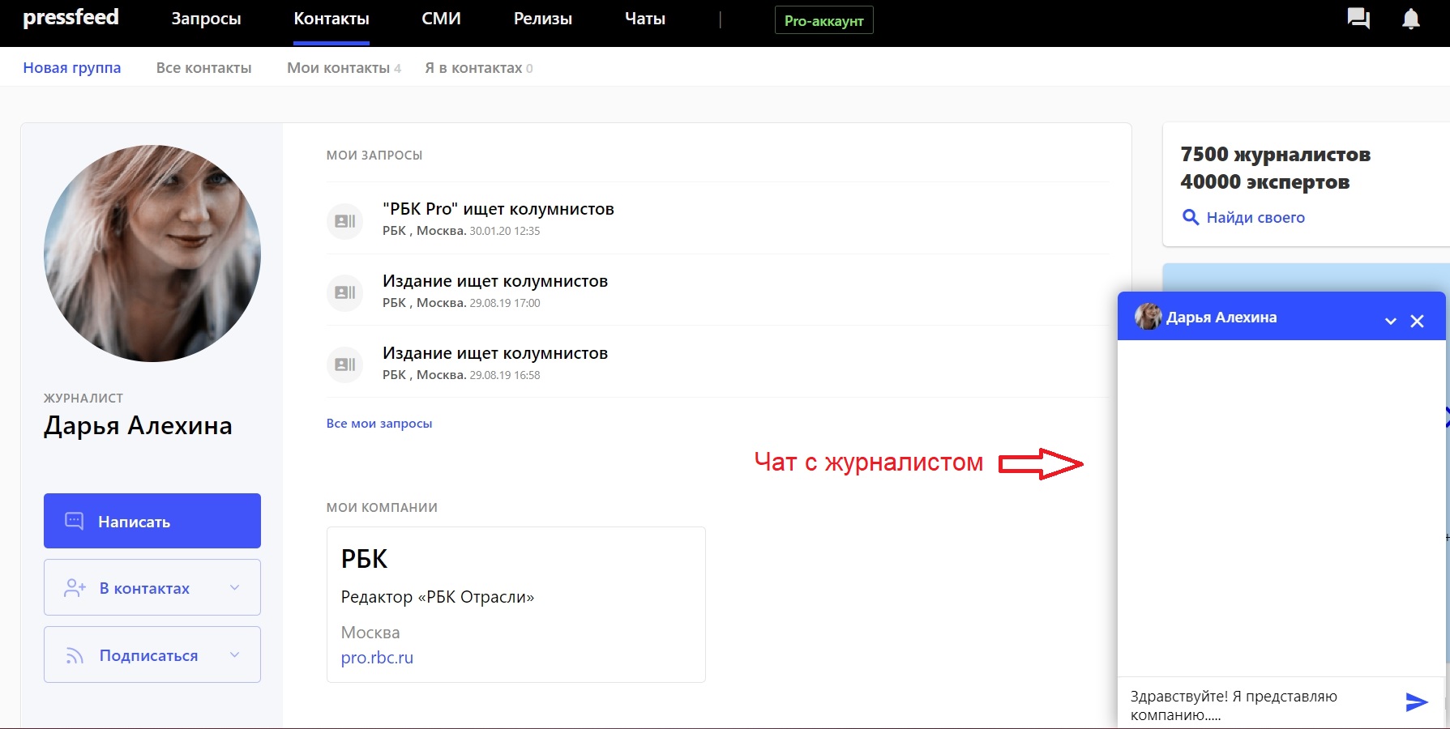Click the search magnifier next to Найди своего
The image size is (1450, 729).
tap(1191, 217)
